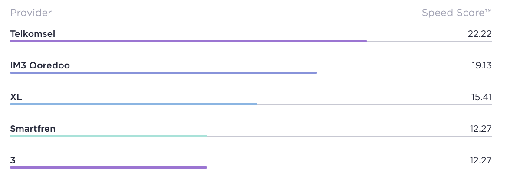Image resolution: width=507 pixels, height=179 pixels.
Task: Click the Smartfren teal speed bar
Action: click(109, 136)
